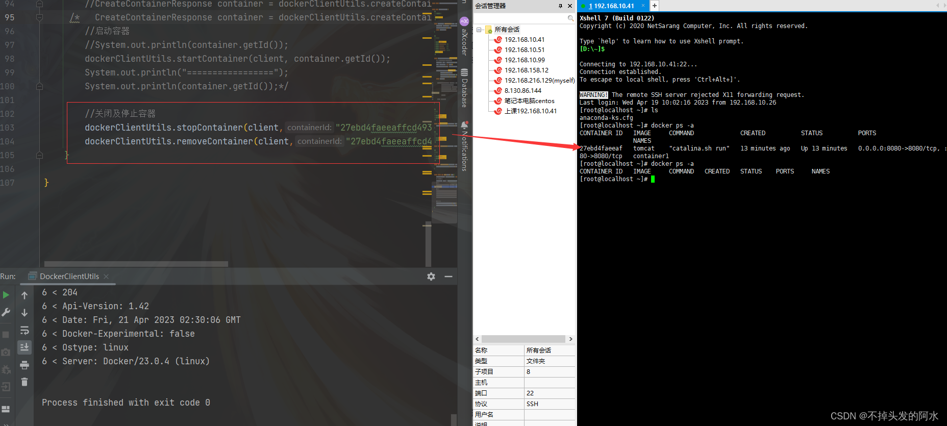Click the session tree scroll-right arrow
This screenshot has height=426, width=947.
tap(570, 339)
